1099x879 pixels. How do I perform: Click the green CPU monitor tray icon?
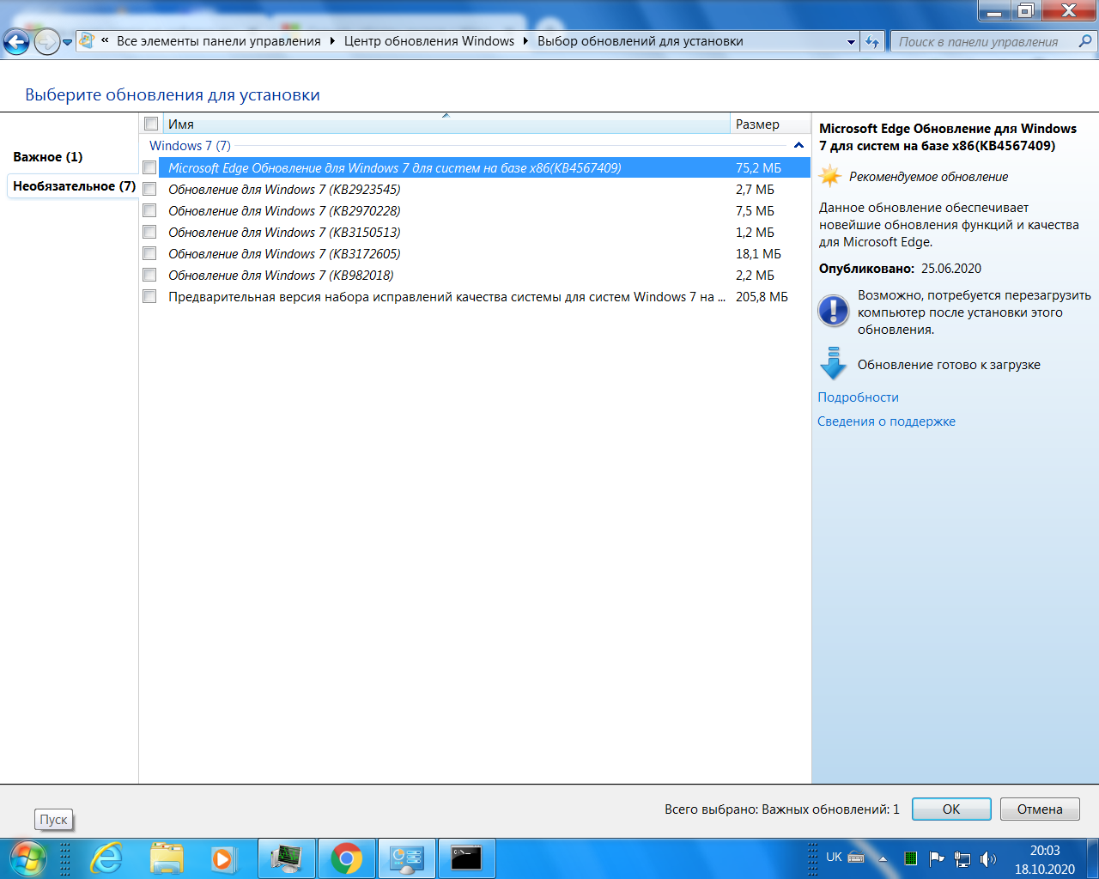[x=911, y=858]
